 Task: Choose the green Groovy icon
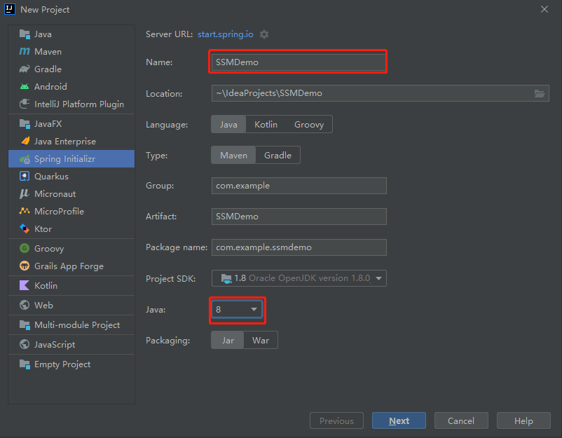(25, 248)
